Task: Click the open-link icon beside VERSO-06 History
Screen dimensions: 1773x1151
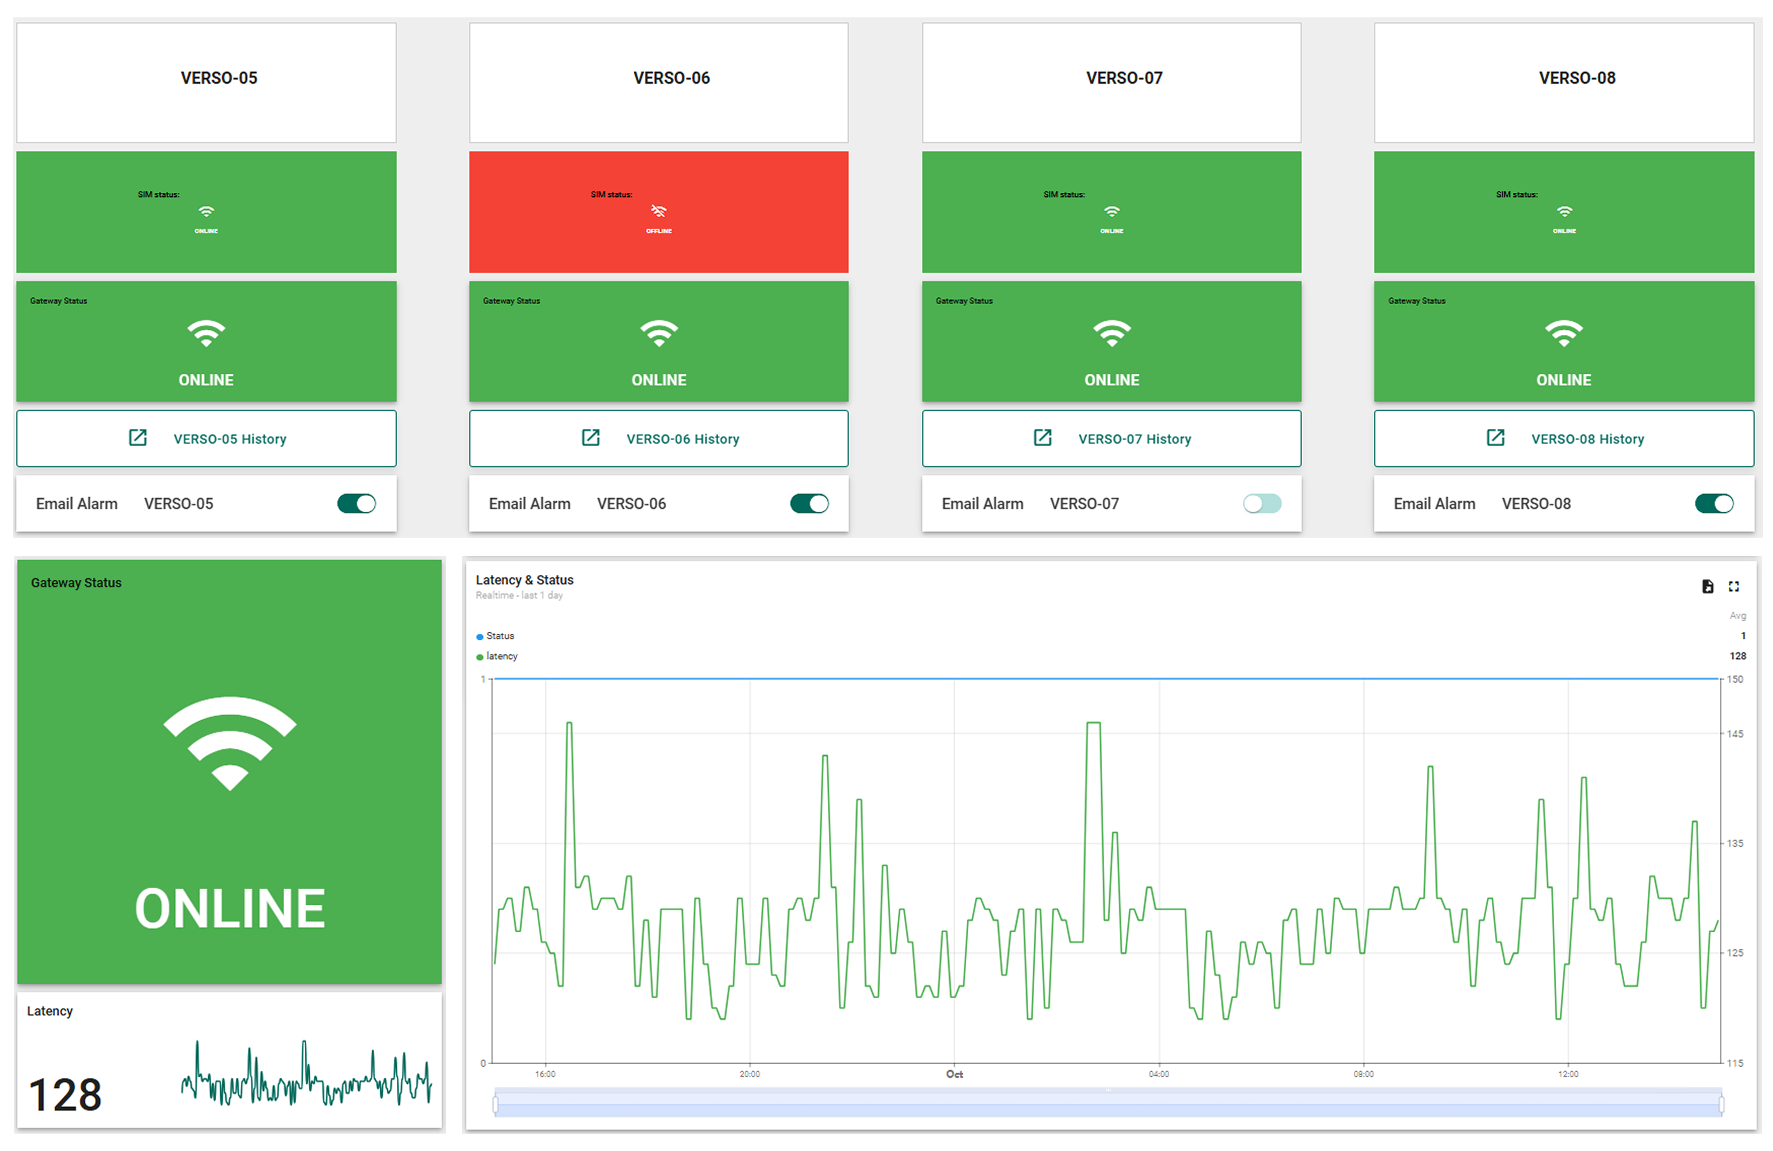Action: click(x=591, y=438)
